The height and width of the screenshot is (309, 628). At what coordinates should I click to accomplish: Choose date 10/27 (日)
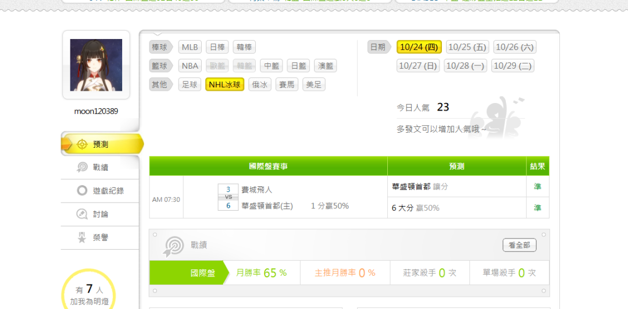418,66
